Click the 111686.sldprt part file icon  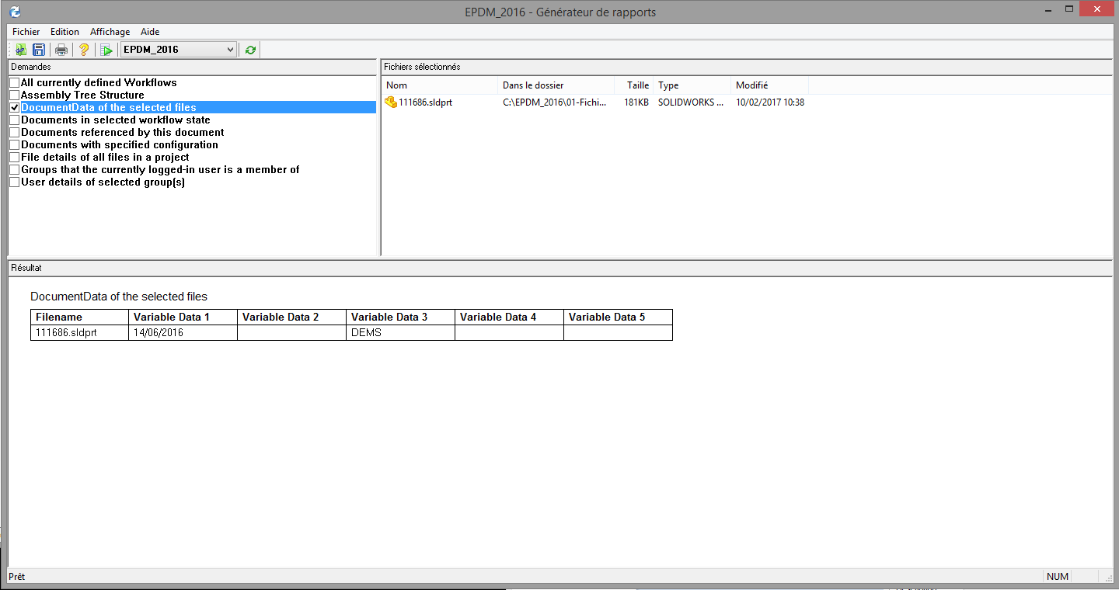391,102
